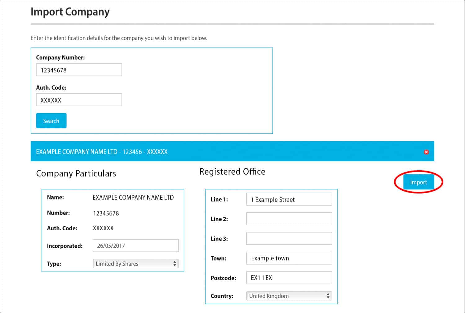Viewport: 465px width, 313px height.
Task: Click the blue company results banner
Action: tap(217, 152)
